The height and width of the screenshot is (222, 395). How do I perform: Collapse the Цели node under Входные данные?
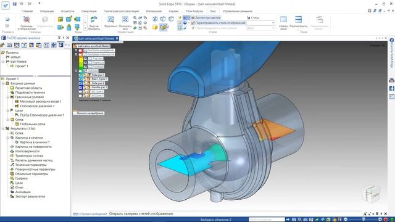point(8,110)
